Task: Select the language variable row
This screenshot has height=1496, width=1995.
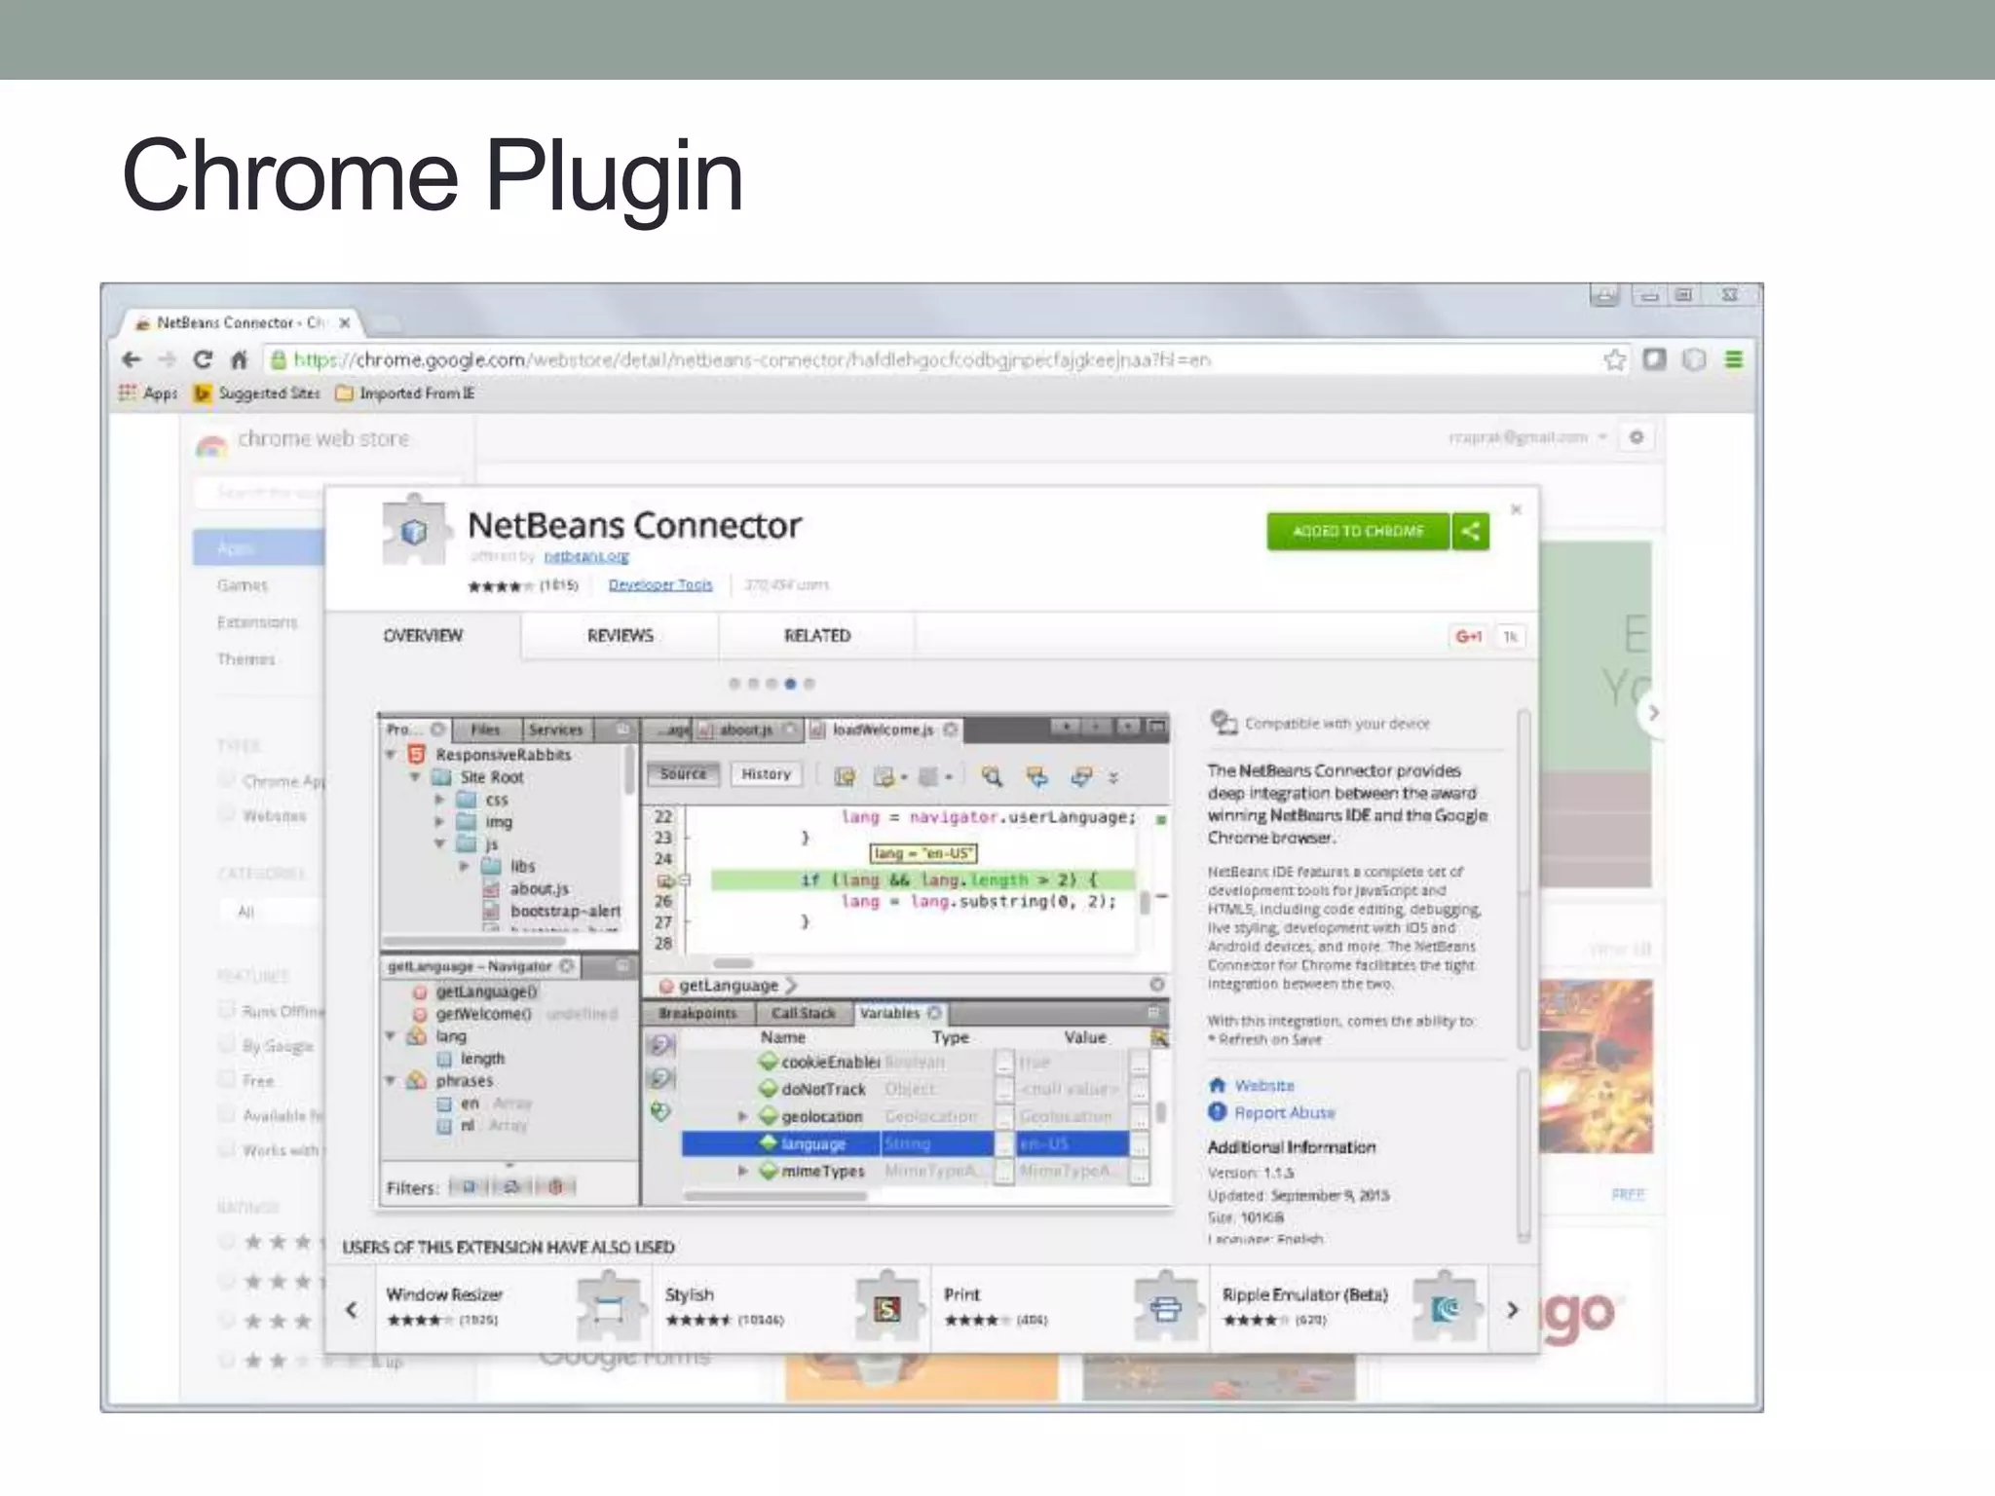Action: click(x=914, y=1143)
